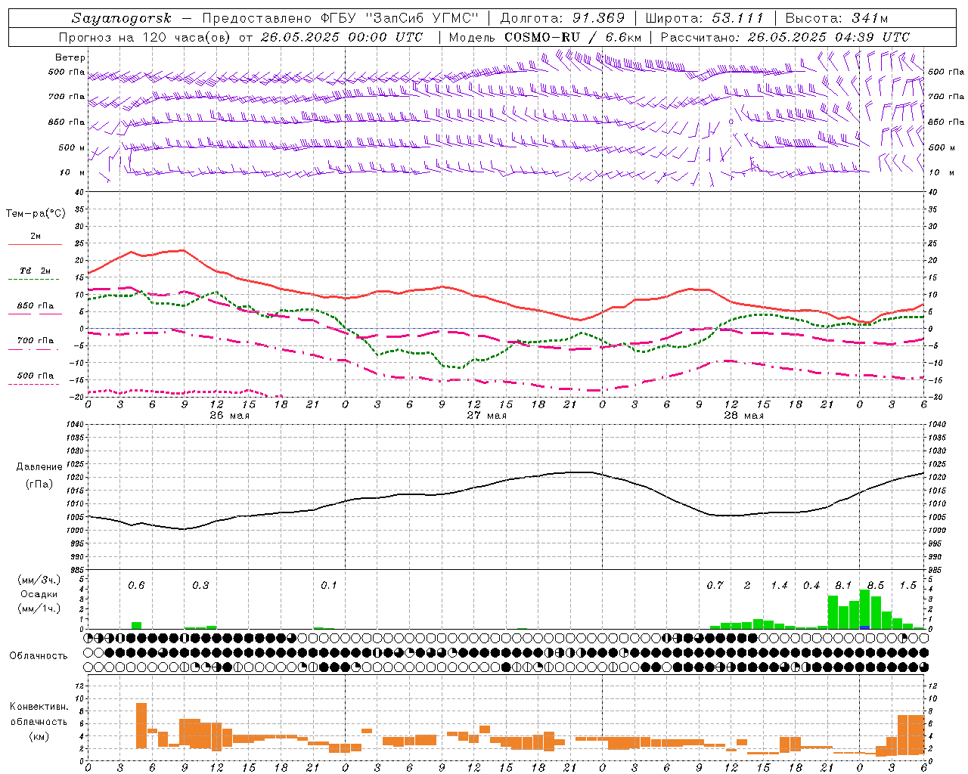The width and height of the screenshot is (968, 774).
Task: Click the 'Td 2м' dew point legend entry
Action: tap(36, 271)
